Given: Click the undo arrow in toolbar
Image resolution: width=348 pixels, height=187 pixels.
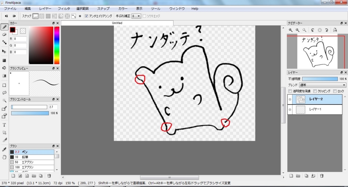Looking at the screenshot, I should (6, 16).
